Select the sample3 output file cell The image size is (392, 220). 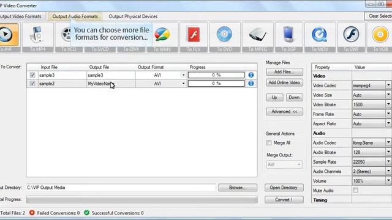click(x=111, y=75)
